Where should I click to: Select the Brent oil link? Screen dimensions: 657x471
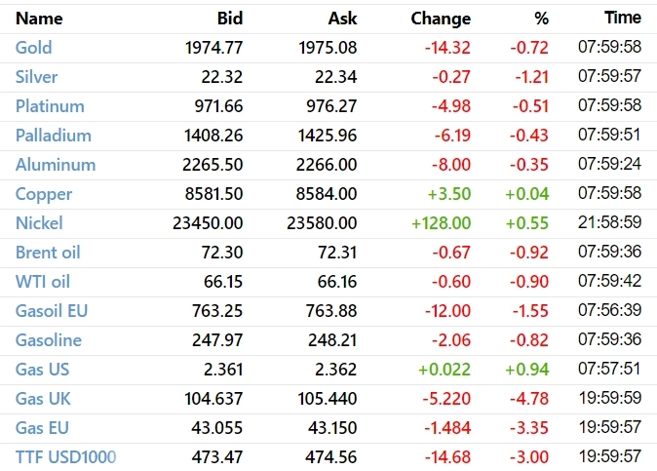point(48,253)
